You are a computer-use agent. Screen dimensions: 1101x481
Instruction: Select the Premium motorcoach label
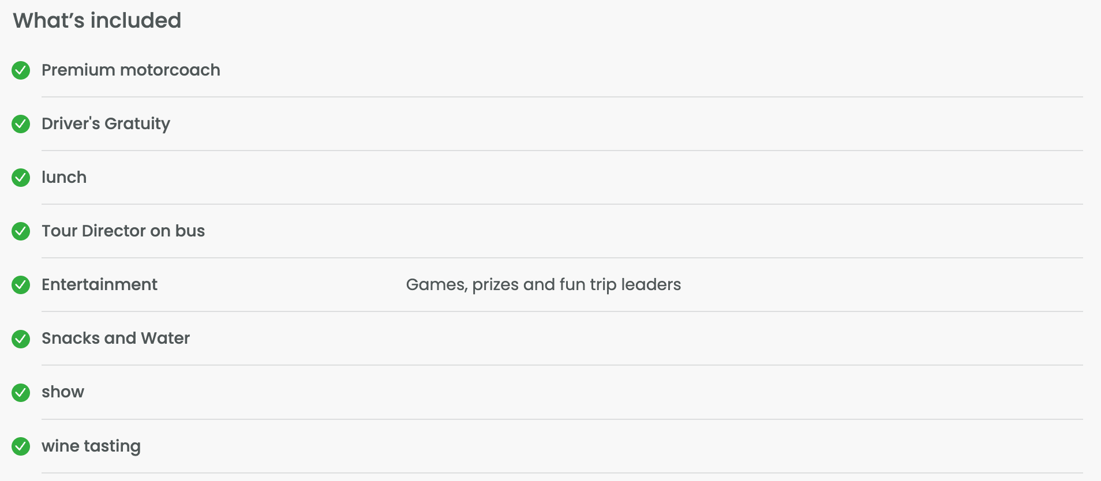[x=131, y=70]
